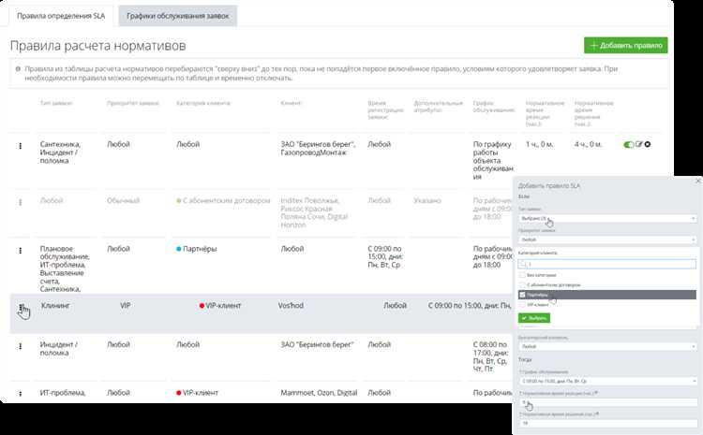Toggle the green enable switch on the first rule
Image resolution: width=703 pixels, height=435 pixels.
pyautogui.click(x=628, y=145)
